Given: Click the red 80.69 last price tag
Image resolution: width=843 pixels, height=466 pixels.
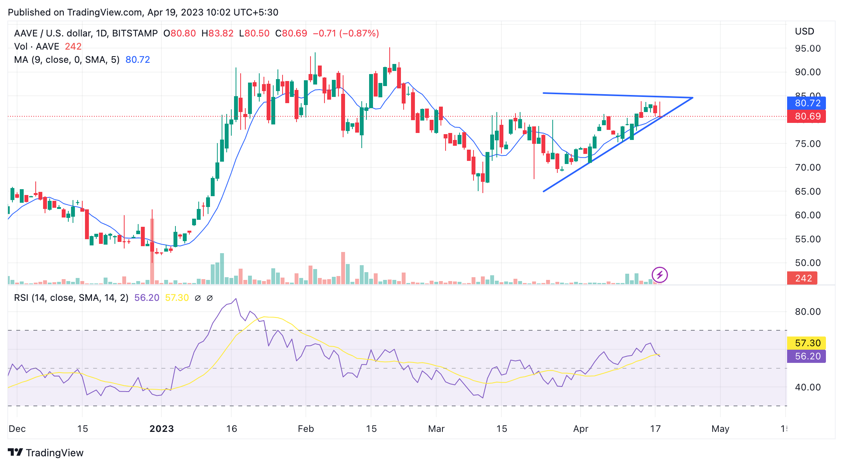Looking at the screenshot, I should click(806, 116).
